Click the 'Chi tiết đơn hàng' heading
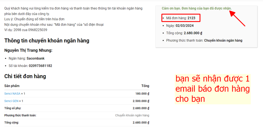This screenshot has height=132, width=263. (25, 76)
